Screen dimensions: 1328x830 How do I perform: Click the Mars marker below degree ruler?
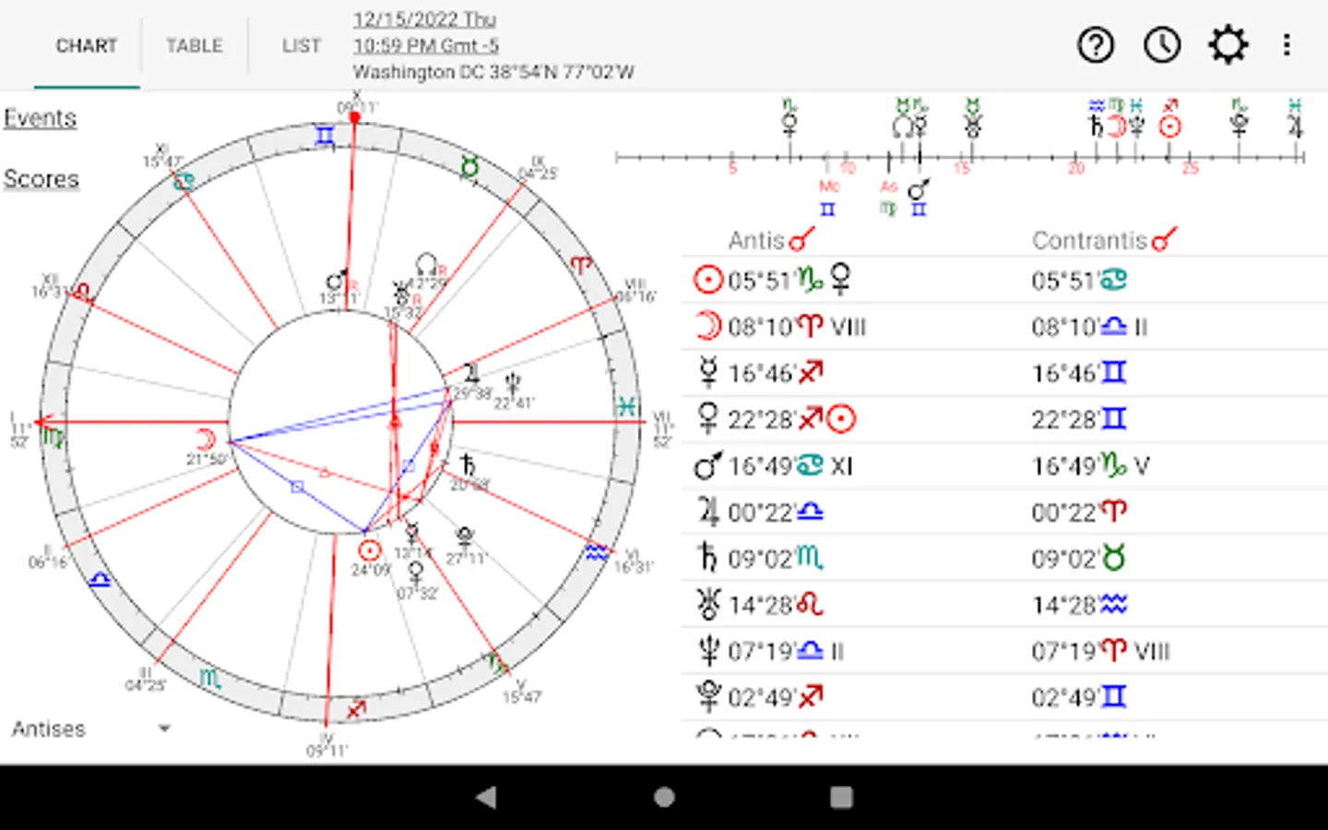pyautogui.click(x=919, y=190)
